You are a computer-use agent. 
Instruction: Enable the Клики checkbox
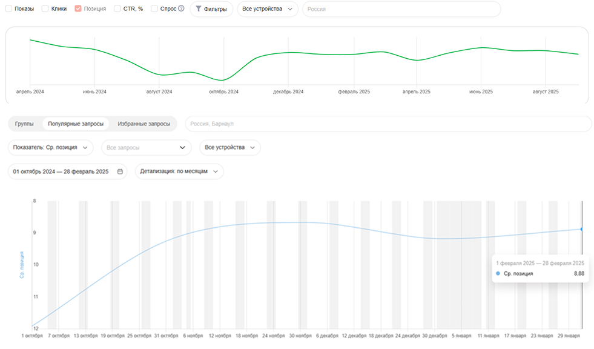pyautogui.click(x=45, y=8)
